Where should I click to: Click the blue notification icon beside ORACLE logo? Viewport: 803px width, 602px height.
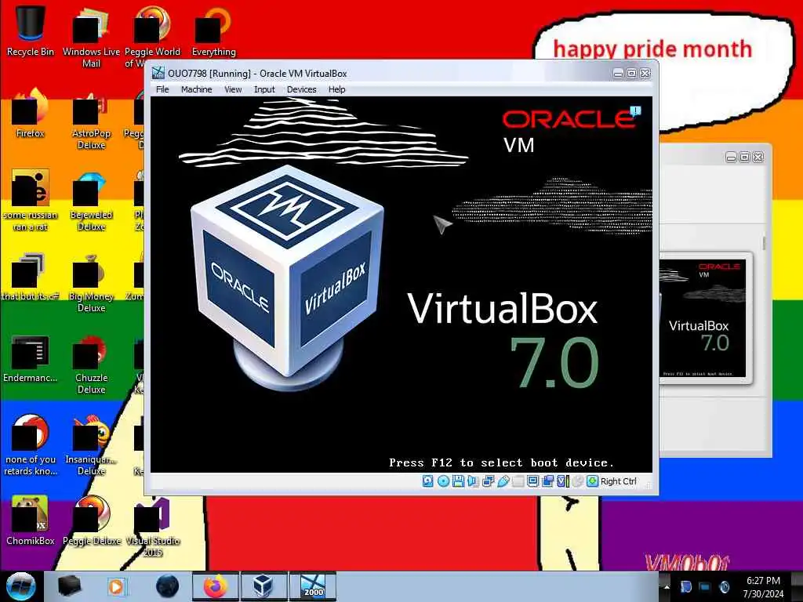[635, 111]
